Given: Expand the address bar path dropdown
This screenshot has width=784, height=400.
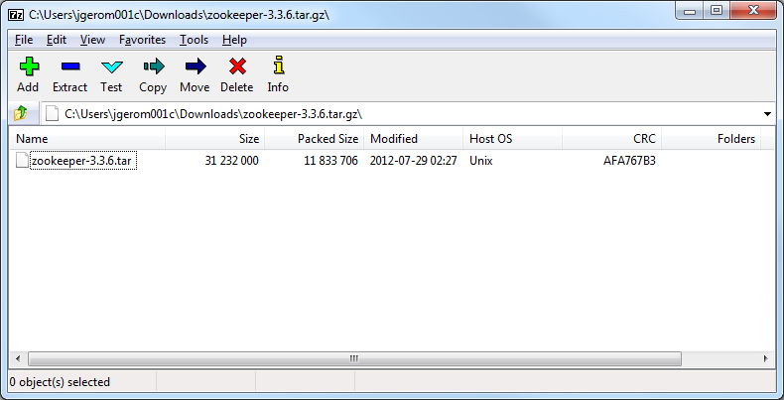Looking at the screenshot, I should point(767,114).
